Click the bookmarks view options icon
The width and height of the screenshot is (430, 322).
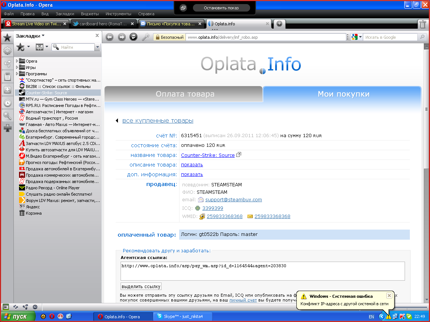coord(40,47)
